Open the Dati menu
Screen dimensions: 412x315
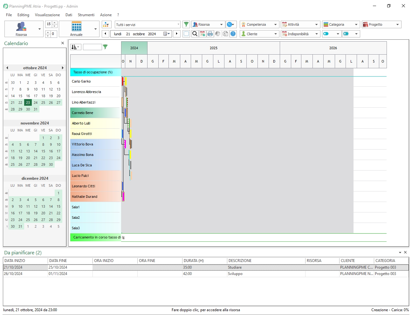69,15
